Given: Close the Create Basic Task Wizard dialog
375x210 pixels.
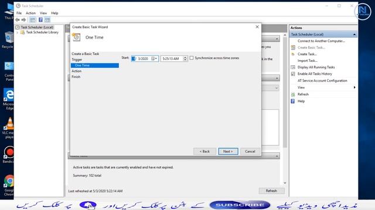Looking at the screenshot, I should point(257,27).
